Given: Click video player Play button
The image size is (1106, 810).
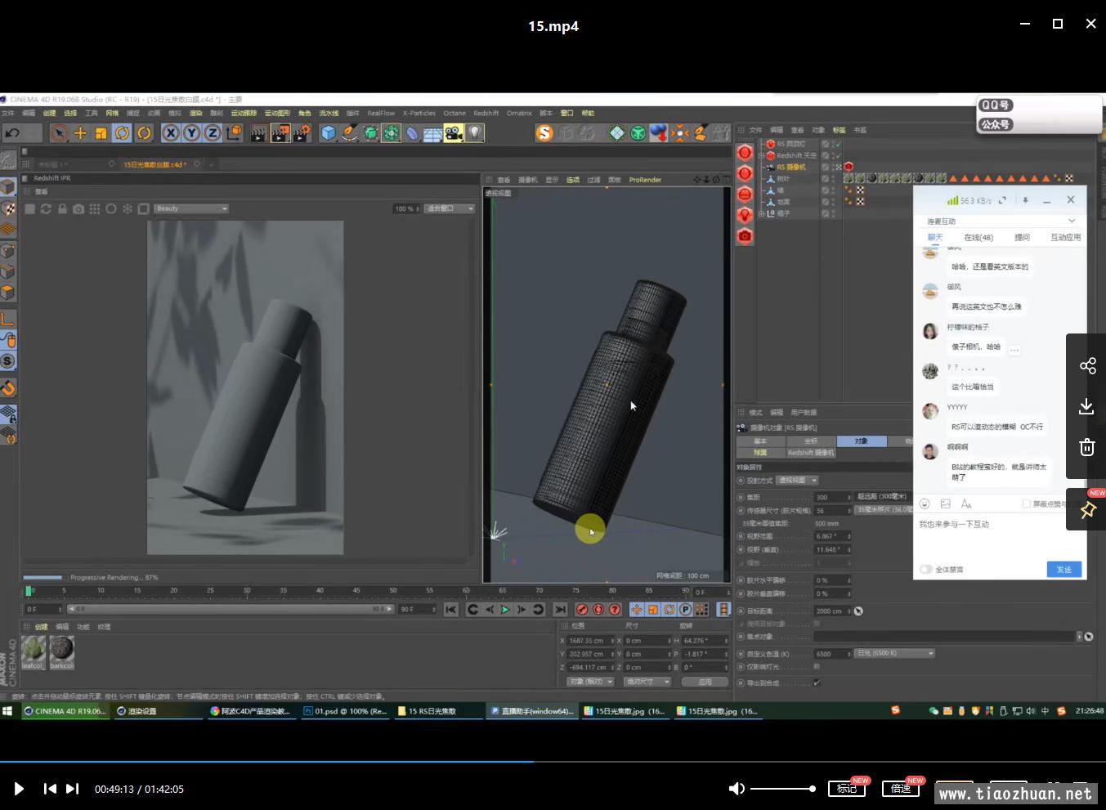Looking at the screenshot, I should [x=19, y=789].
